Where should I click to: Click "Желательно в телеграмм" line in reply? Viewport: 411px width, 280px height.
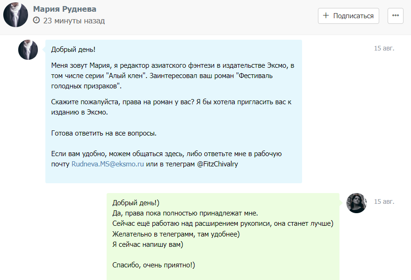[x=176, y=234]
